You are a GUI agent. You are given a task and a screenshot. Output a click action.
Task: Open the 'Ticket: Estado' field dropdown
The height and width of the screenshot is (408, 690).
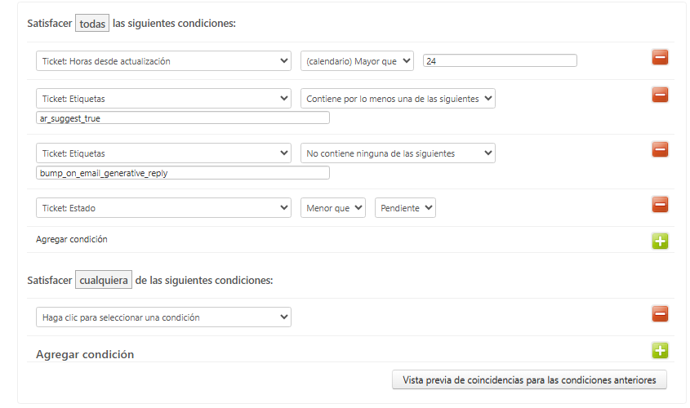coord(163,208)
